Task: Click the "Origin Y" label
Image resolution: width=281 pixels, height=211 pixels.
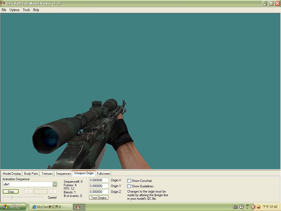Action: point(116,186)
